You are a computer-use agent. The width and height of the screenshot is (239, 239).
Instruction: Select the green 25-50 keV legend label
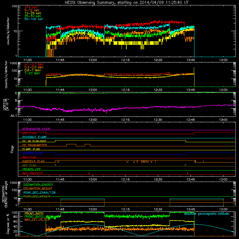[x=33, y=16]
